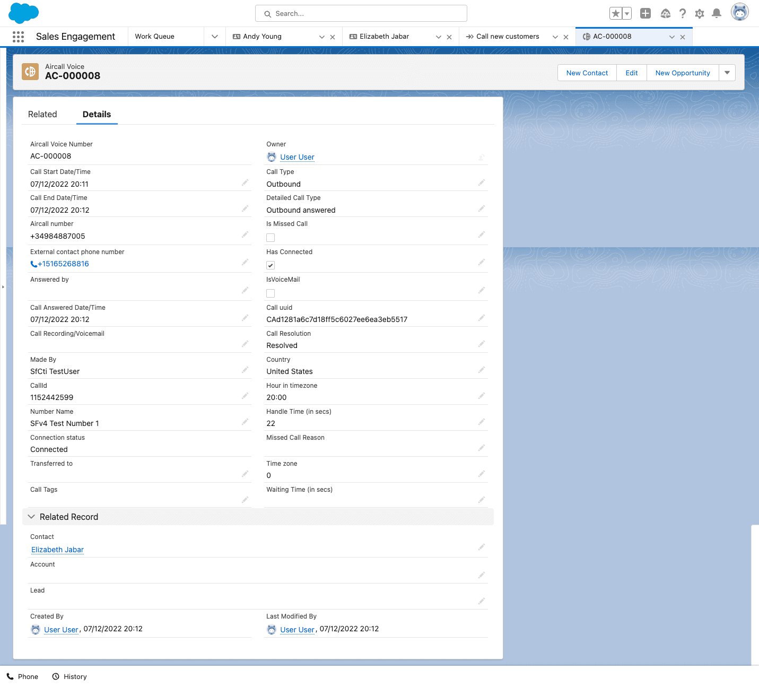The image size is (759, 687).
Task: Click the Favorites star icon
Action: click(615, 14)
